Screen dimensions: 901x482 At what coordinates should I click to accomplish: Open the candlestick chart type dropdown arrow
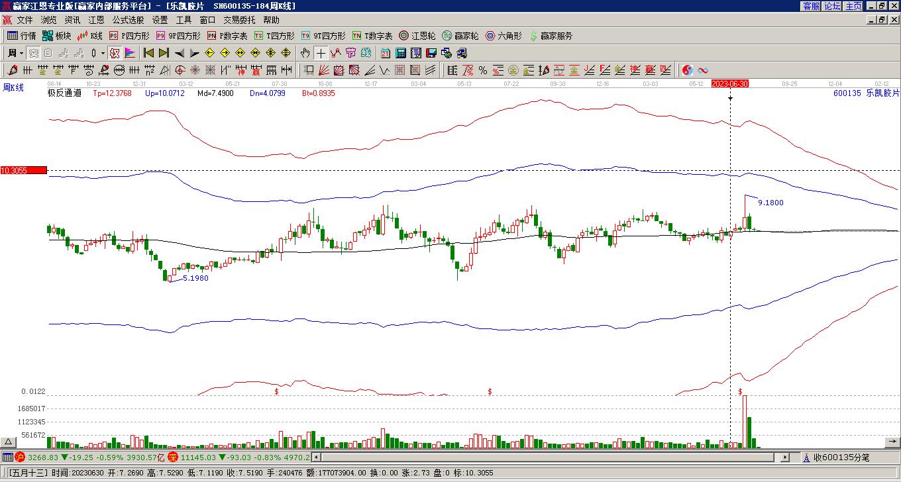coord(103,53)
